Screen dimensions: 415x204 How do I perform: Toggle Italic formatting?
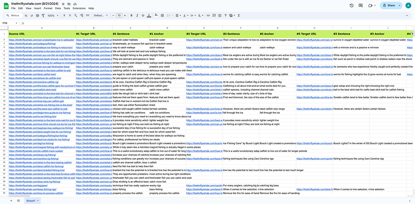pos(137,15)
